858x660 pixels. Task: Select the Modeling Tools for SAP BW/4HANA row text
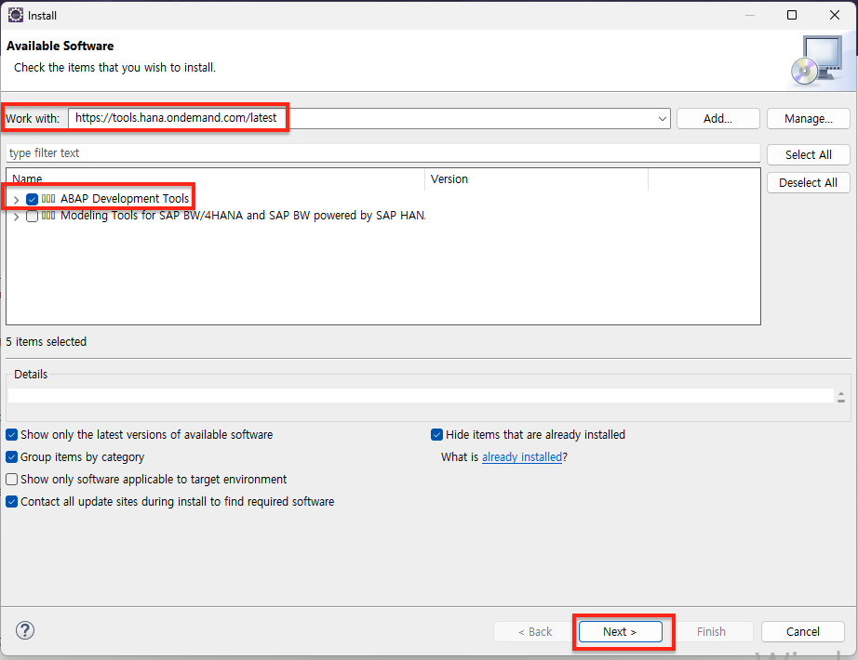(243, 216)
